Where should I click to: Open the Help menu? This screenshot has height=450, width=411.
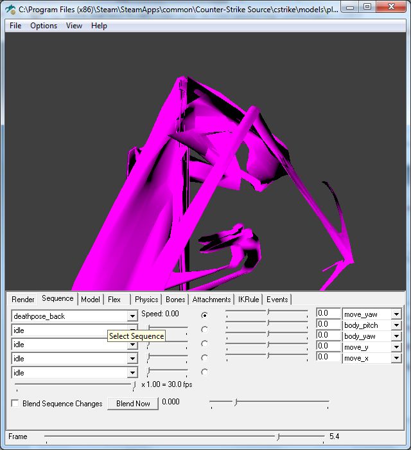(99, 26)
